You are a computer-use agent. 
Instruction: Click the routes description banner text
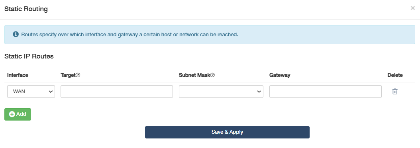pos(130,35)
